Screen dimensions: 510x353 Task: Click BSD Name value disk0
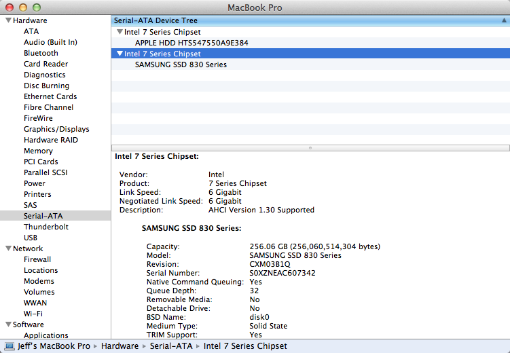click(259, 317)
